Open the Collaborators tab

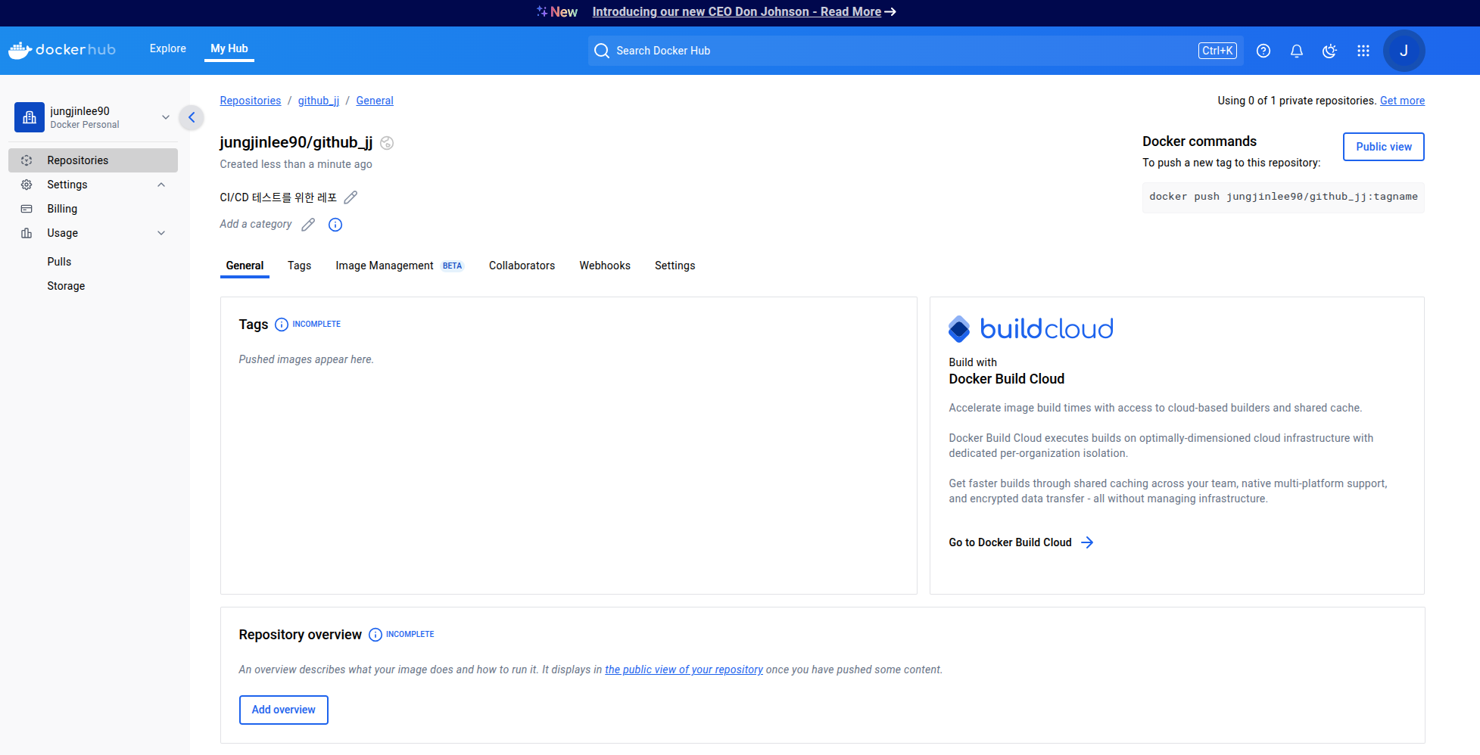[522, 266]
